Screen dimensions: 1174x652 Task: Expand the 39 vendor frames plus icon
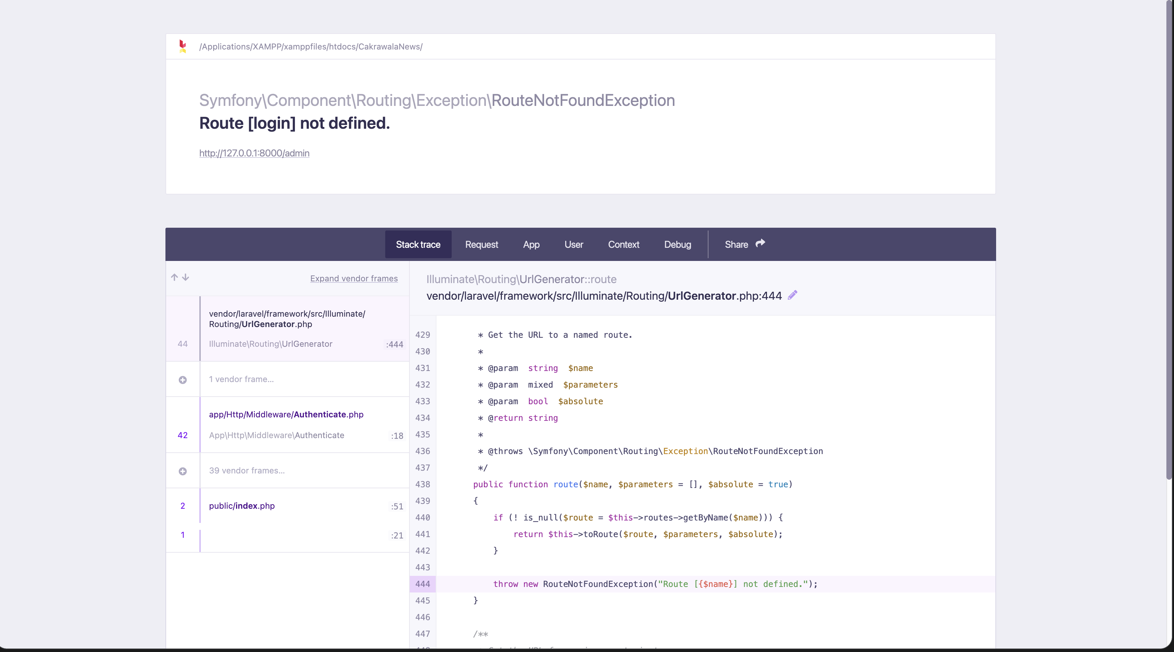(183, 471)
